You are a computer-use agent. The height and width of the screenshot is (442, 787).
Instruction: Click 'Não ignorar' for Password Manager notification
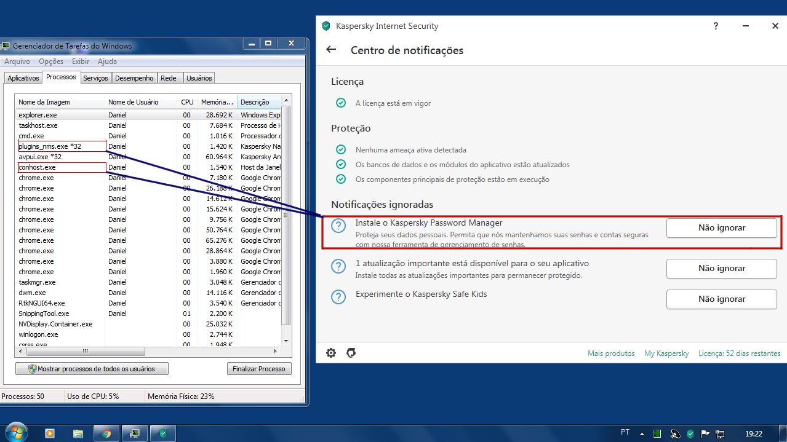pos(722,227)
